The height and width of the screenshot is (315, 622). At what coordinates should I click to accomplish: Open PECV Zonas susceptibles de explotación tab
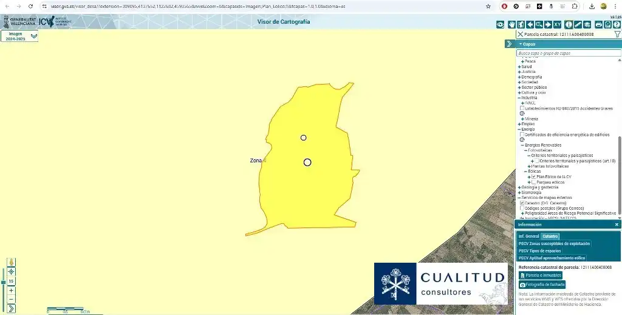pos(554,243)
